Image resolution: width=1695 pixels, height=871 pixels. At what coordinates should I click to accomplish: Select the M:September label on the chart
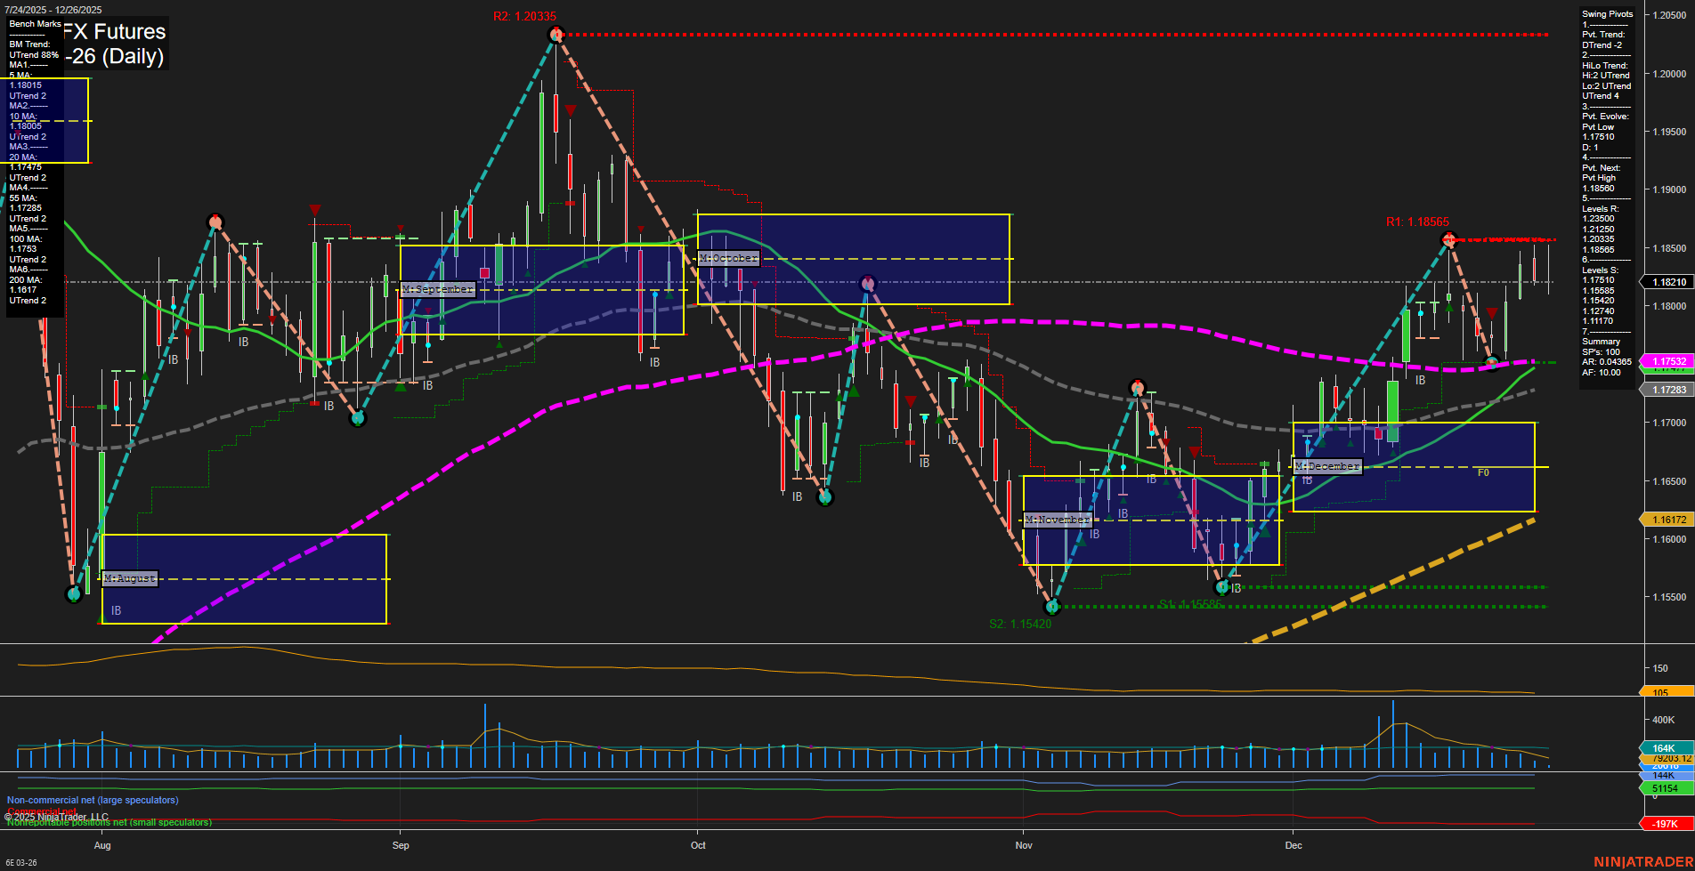coord(438,289)
